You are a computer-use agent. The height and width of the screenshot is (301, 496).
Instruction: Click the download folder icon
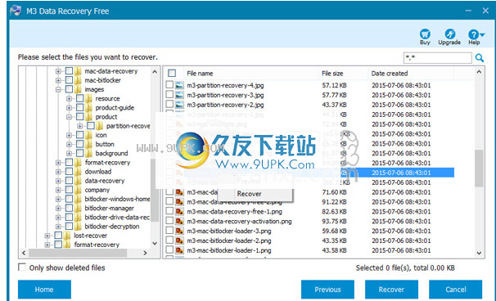click(78, 172)
